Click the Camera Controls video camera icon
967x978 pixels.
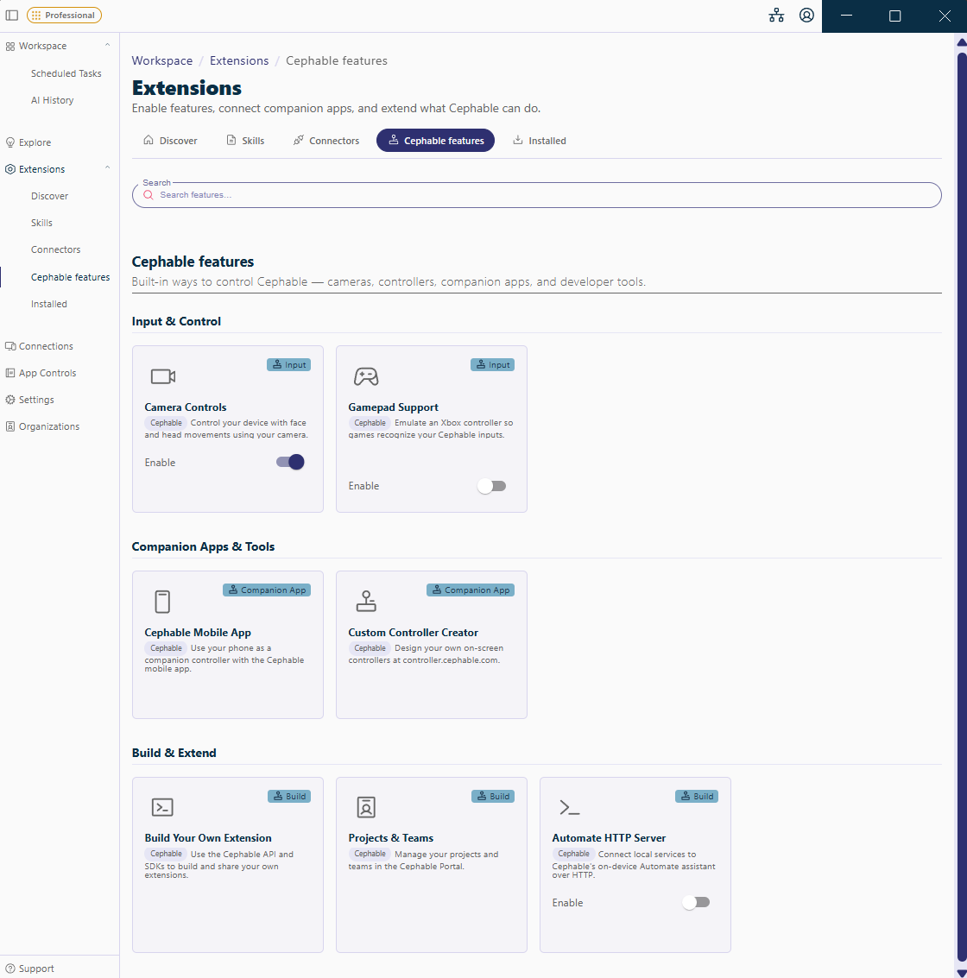click(163, 376)
